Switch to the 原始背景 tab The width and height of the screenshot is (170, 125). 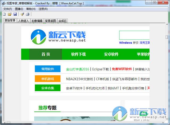[10, 20]
